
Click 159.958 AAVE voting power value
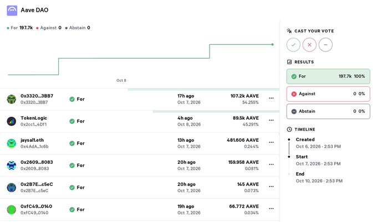point(243,162)
